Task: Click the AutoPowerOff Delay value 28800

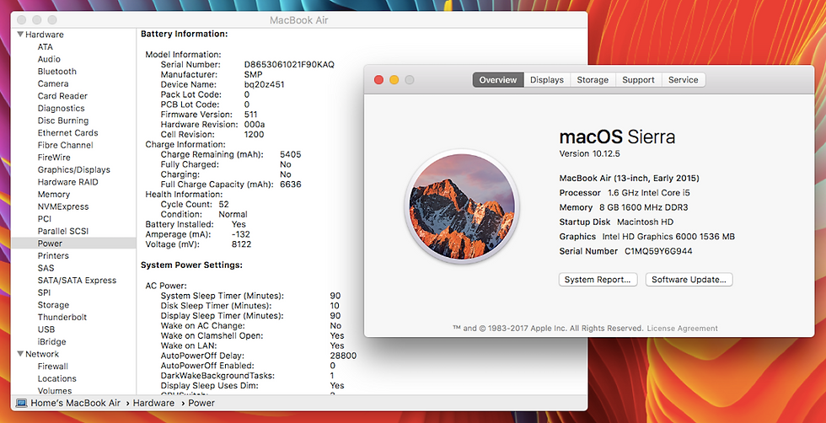Action: pyautogui.click(x=343, y=356)
